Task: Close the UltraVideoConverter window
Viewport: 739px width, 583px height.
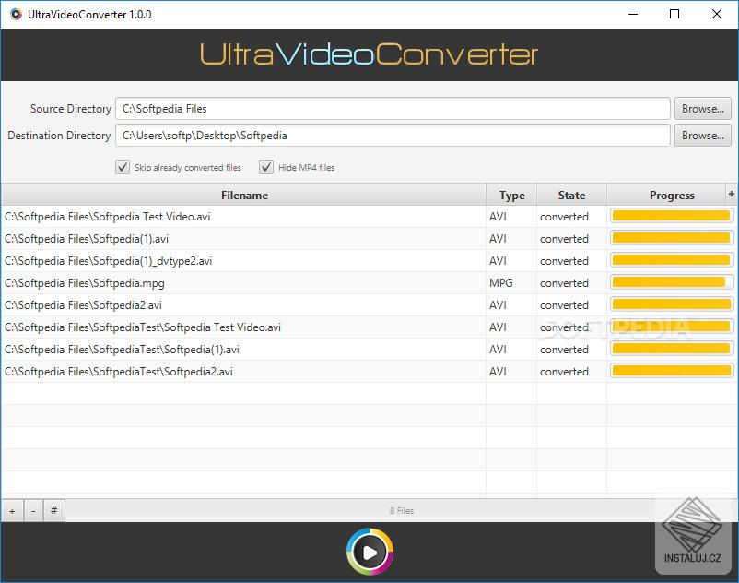Action: (x=717, y=14)
